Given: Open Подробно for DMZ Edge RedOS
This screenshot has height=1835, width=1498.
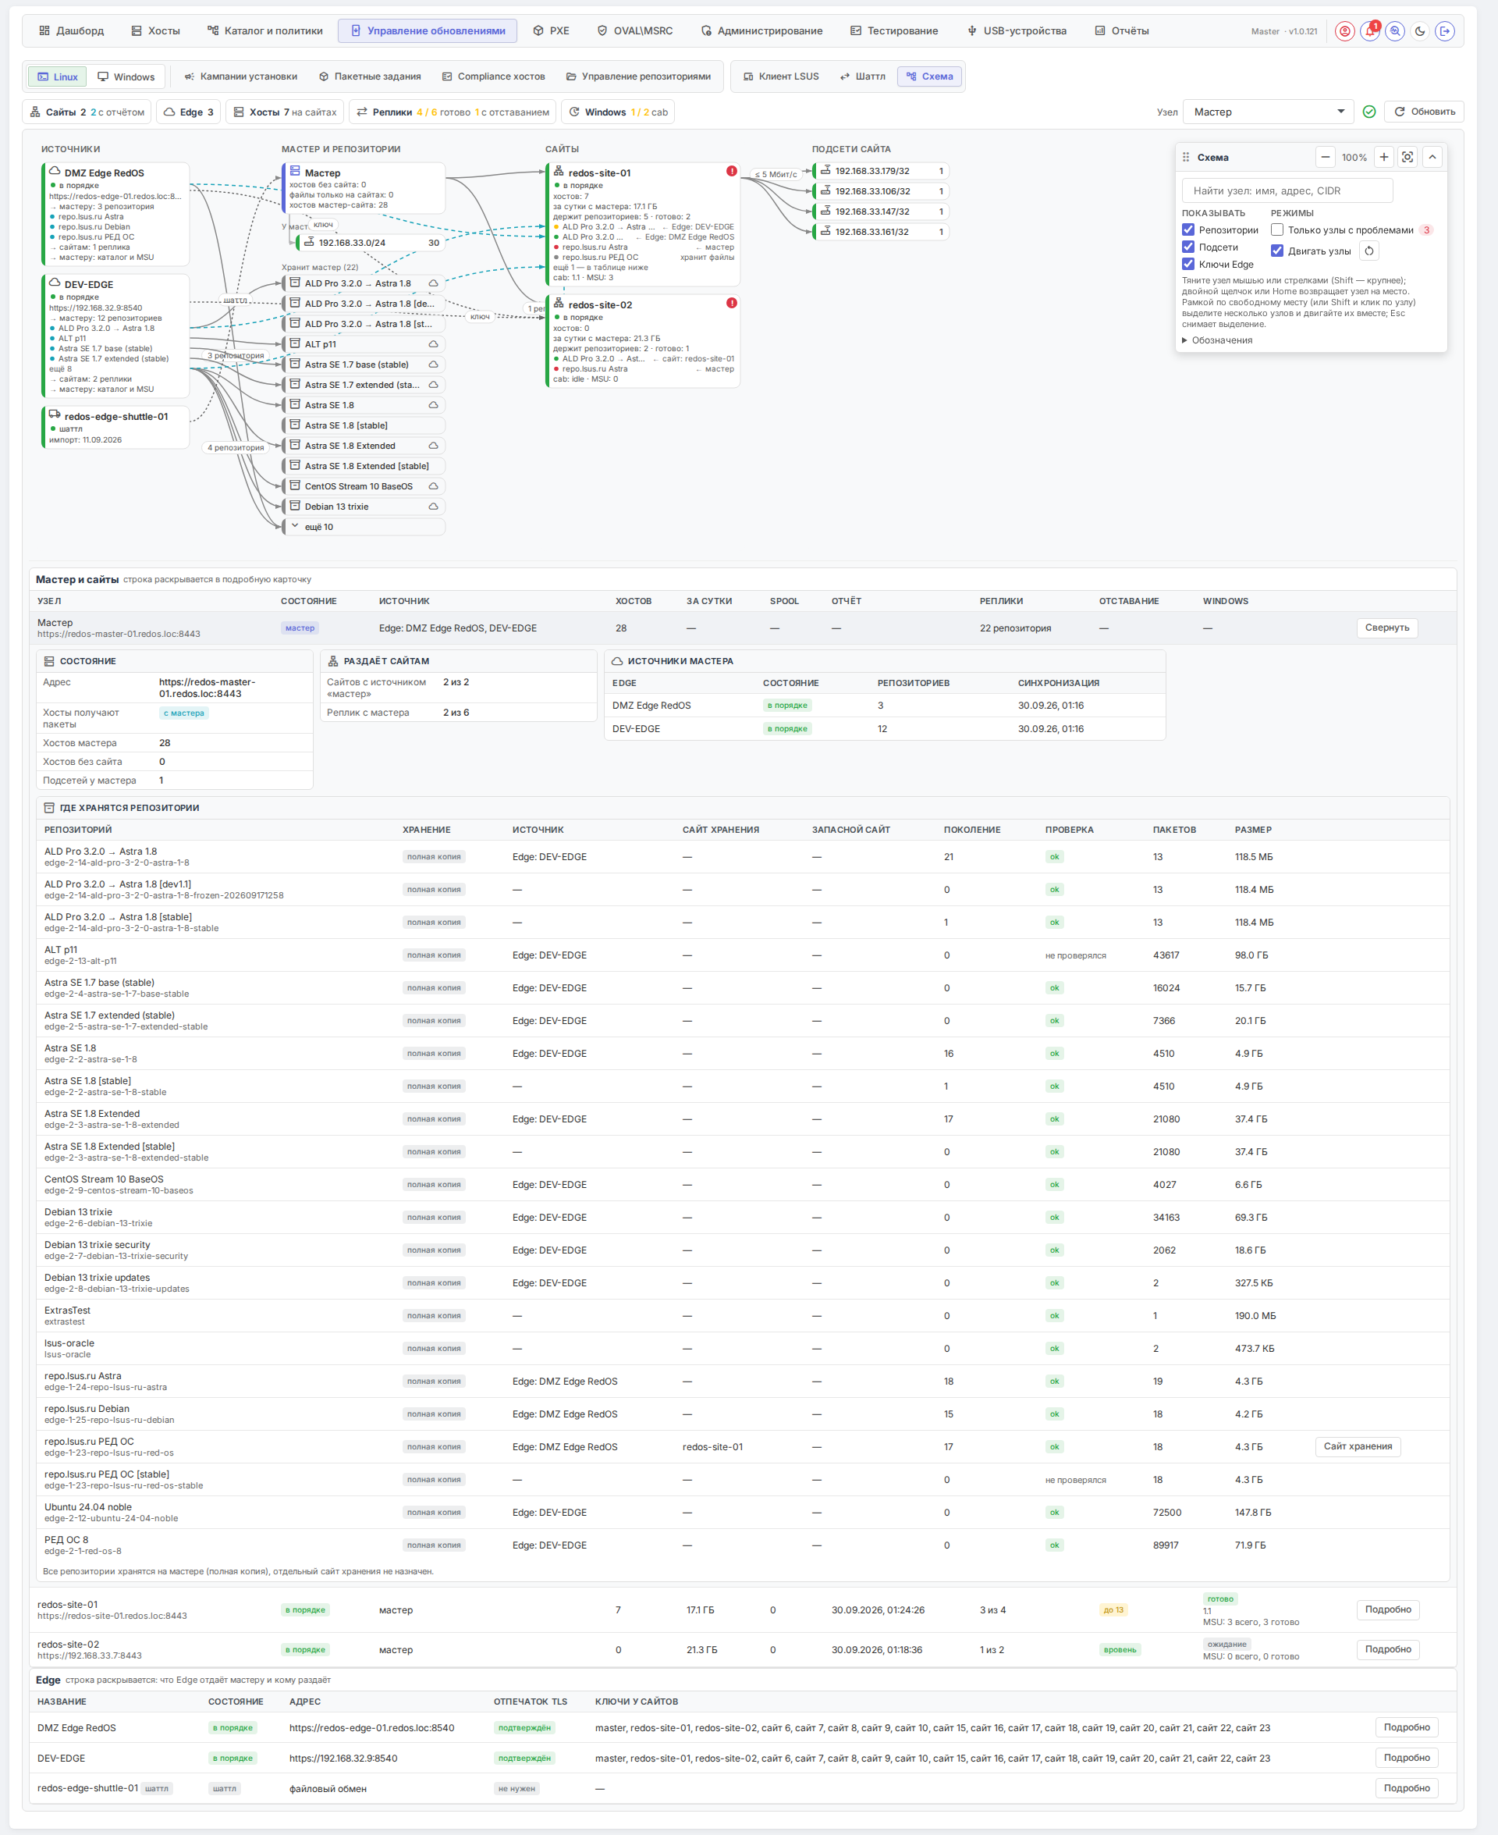Looking at the screenshot, I should pyautogui.click(x=1407, y=1727).
